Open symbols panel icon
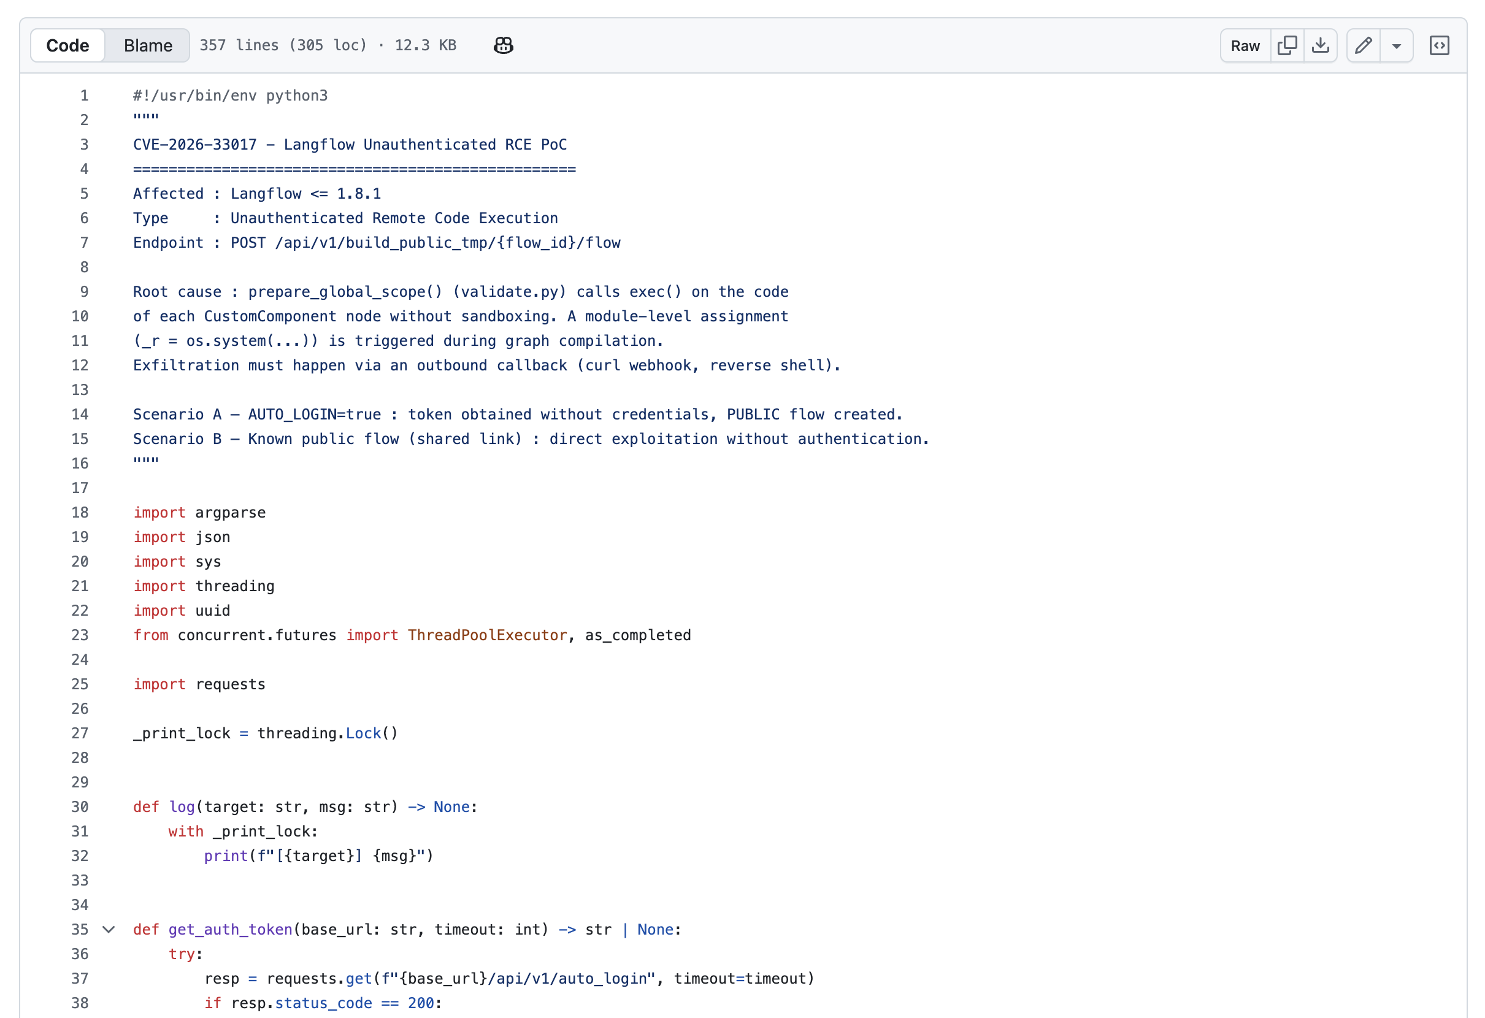This screenshot has width=1485, height=1018. [x=1439, y=45]
